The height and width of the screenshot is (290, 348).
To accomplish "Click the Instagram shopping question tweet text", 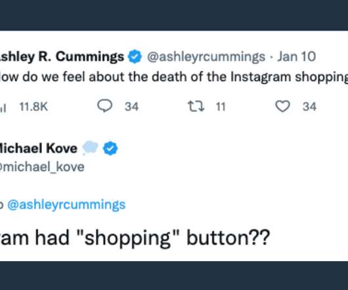I will 174,77.
